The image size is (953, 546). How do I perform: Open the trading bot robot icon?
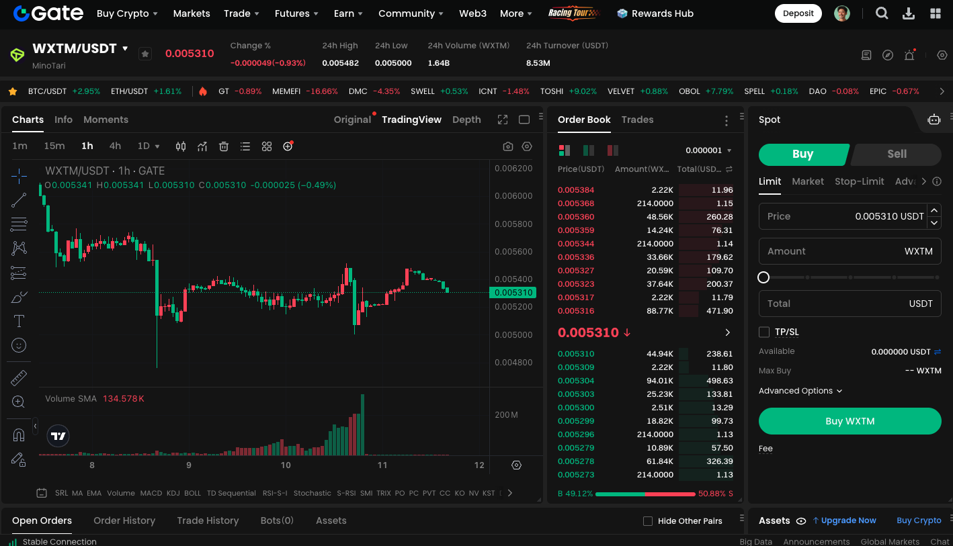pyautogui.click(x=934, y=120)
